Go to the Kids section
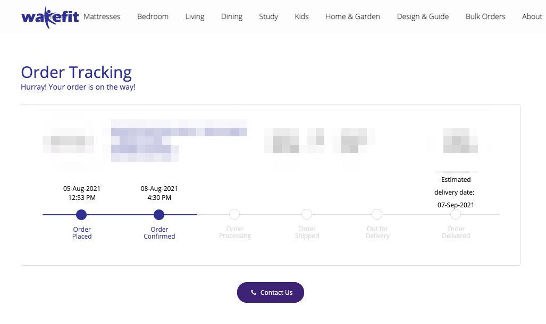Image resolution: width=546 pixels, height=324 pixels. (301, 16)
